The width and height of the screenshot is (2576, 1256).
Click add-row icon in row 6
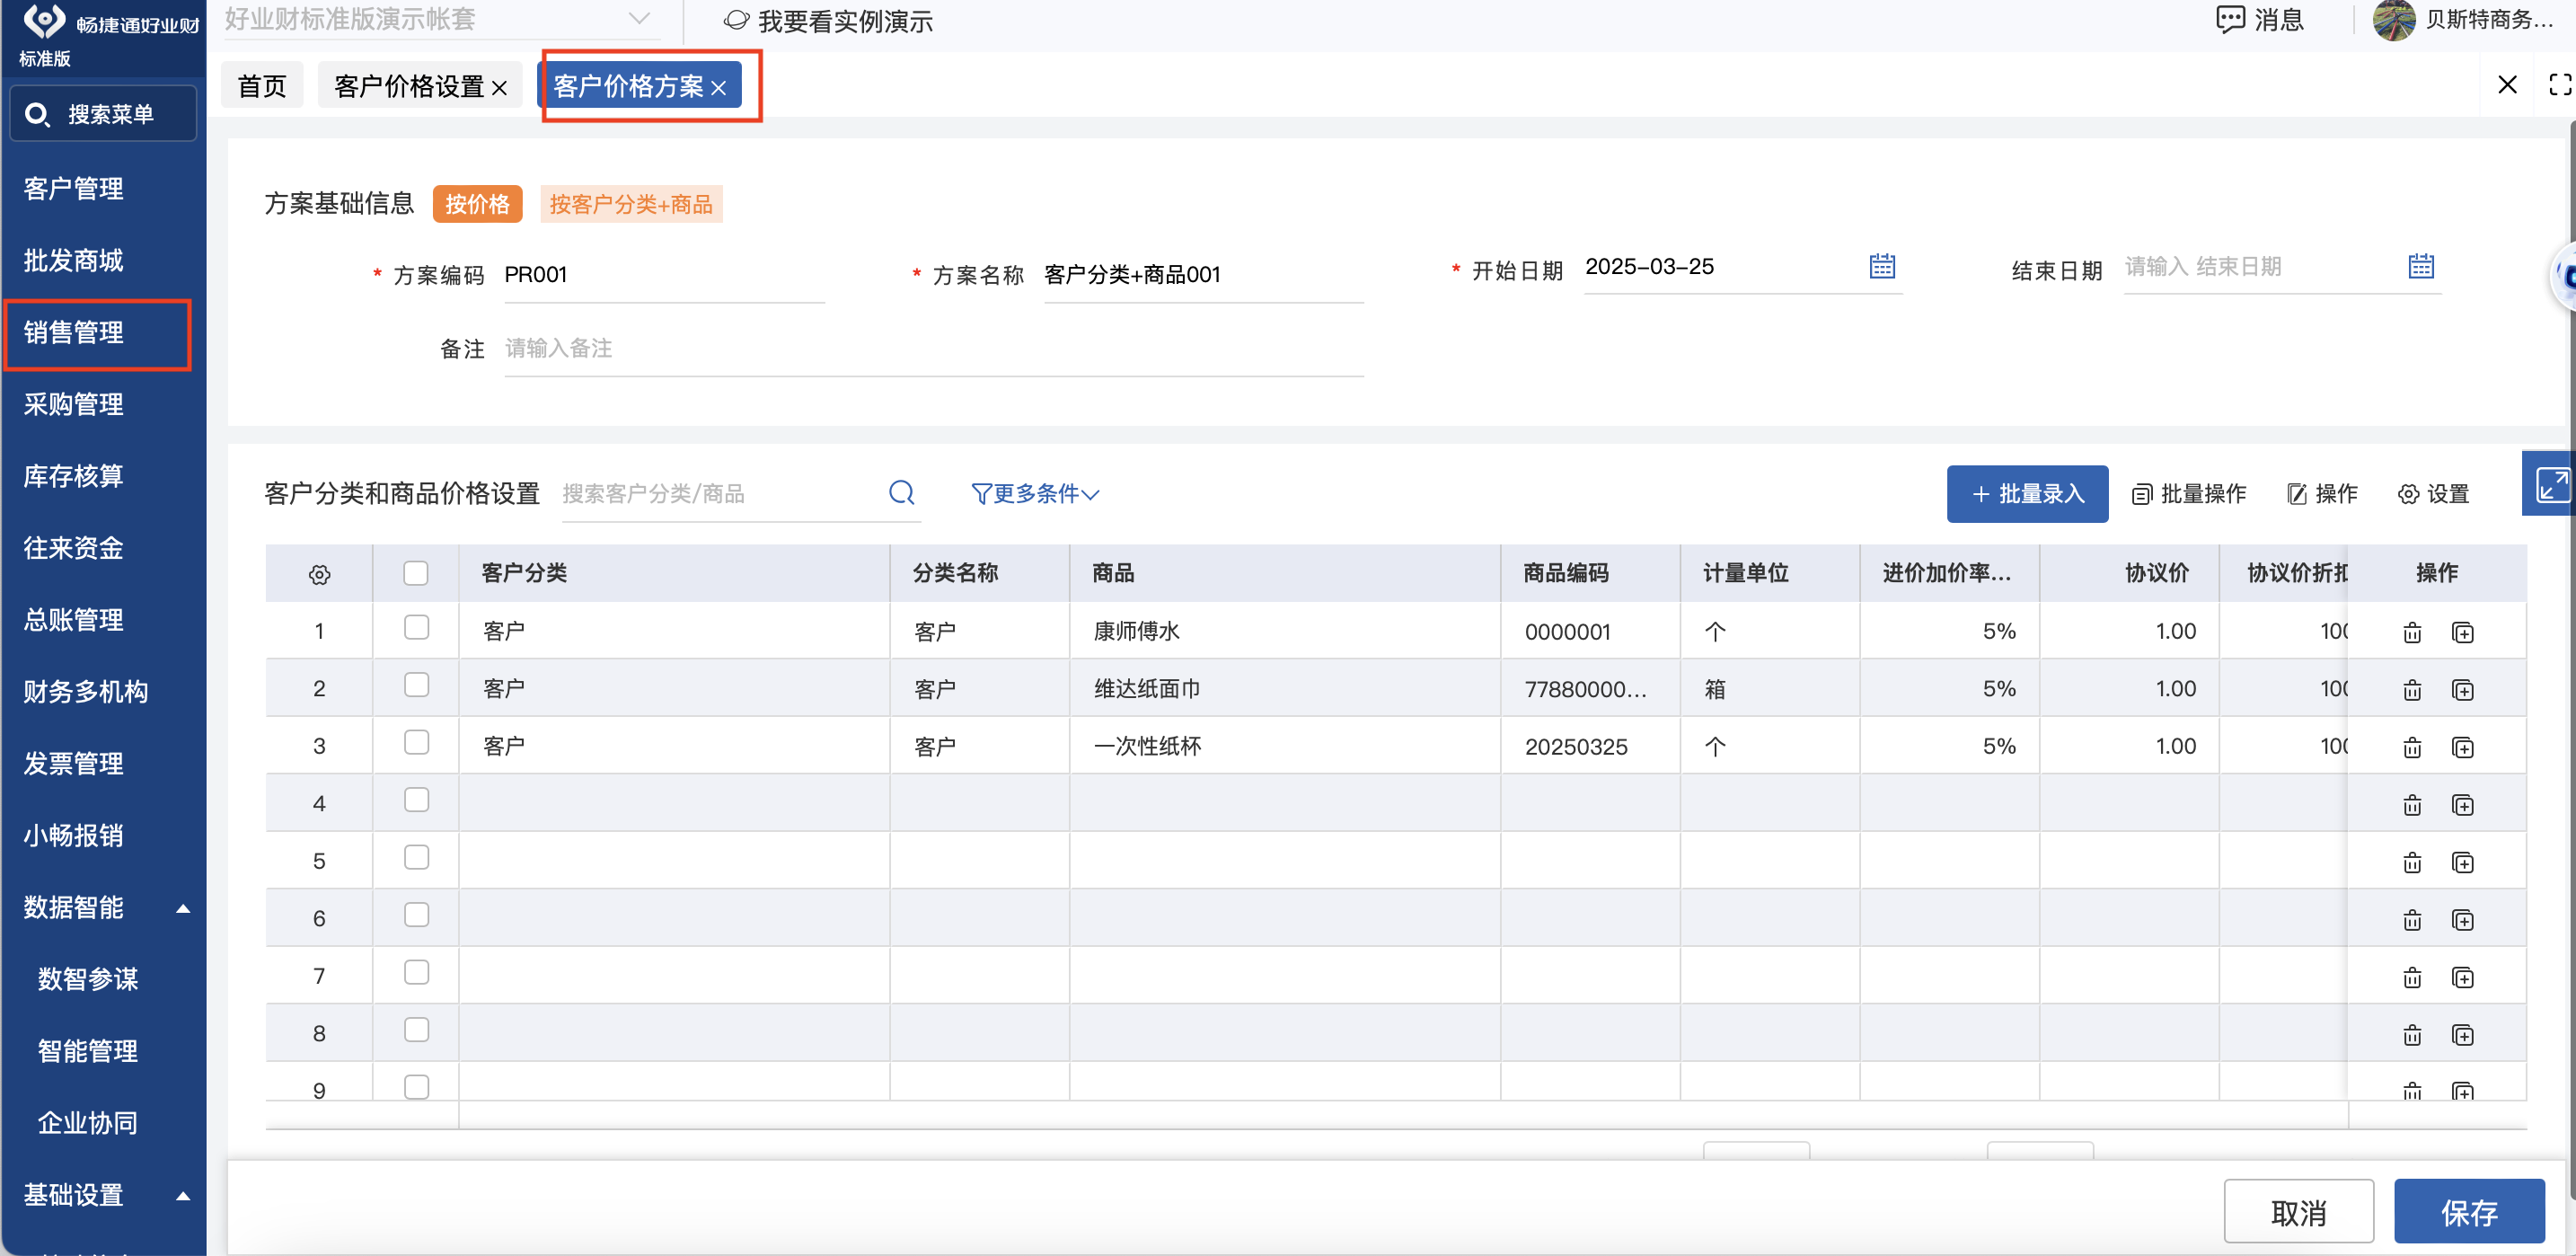coord(2463,920)
